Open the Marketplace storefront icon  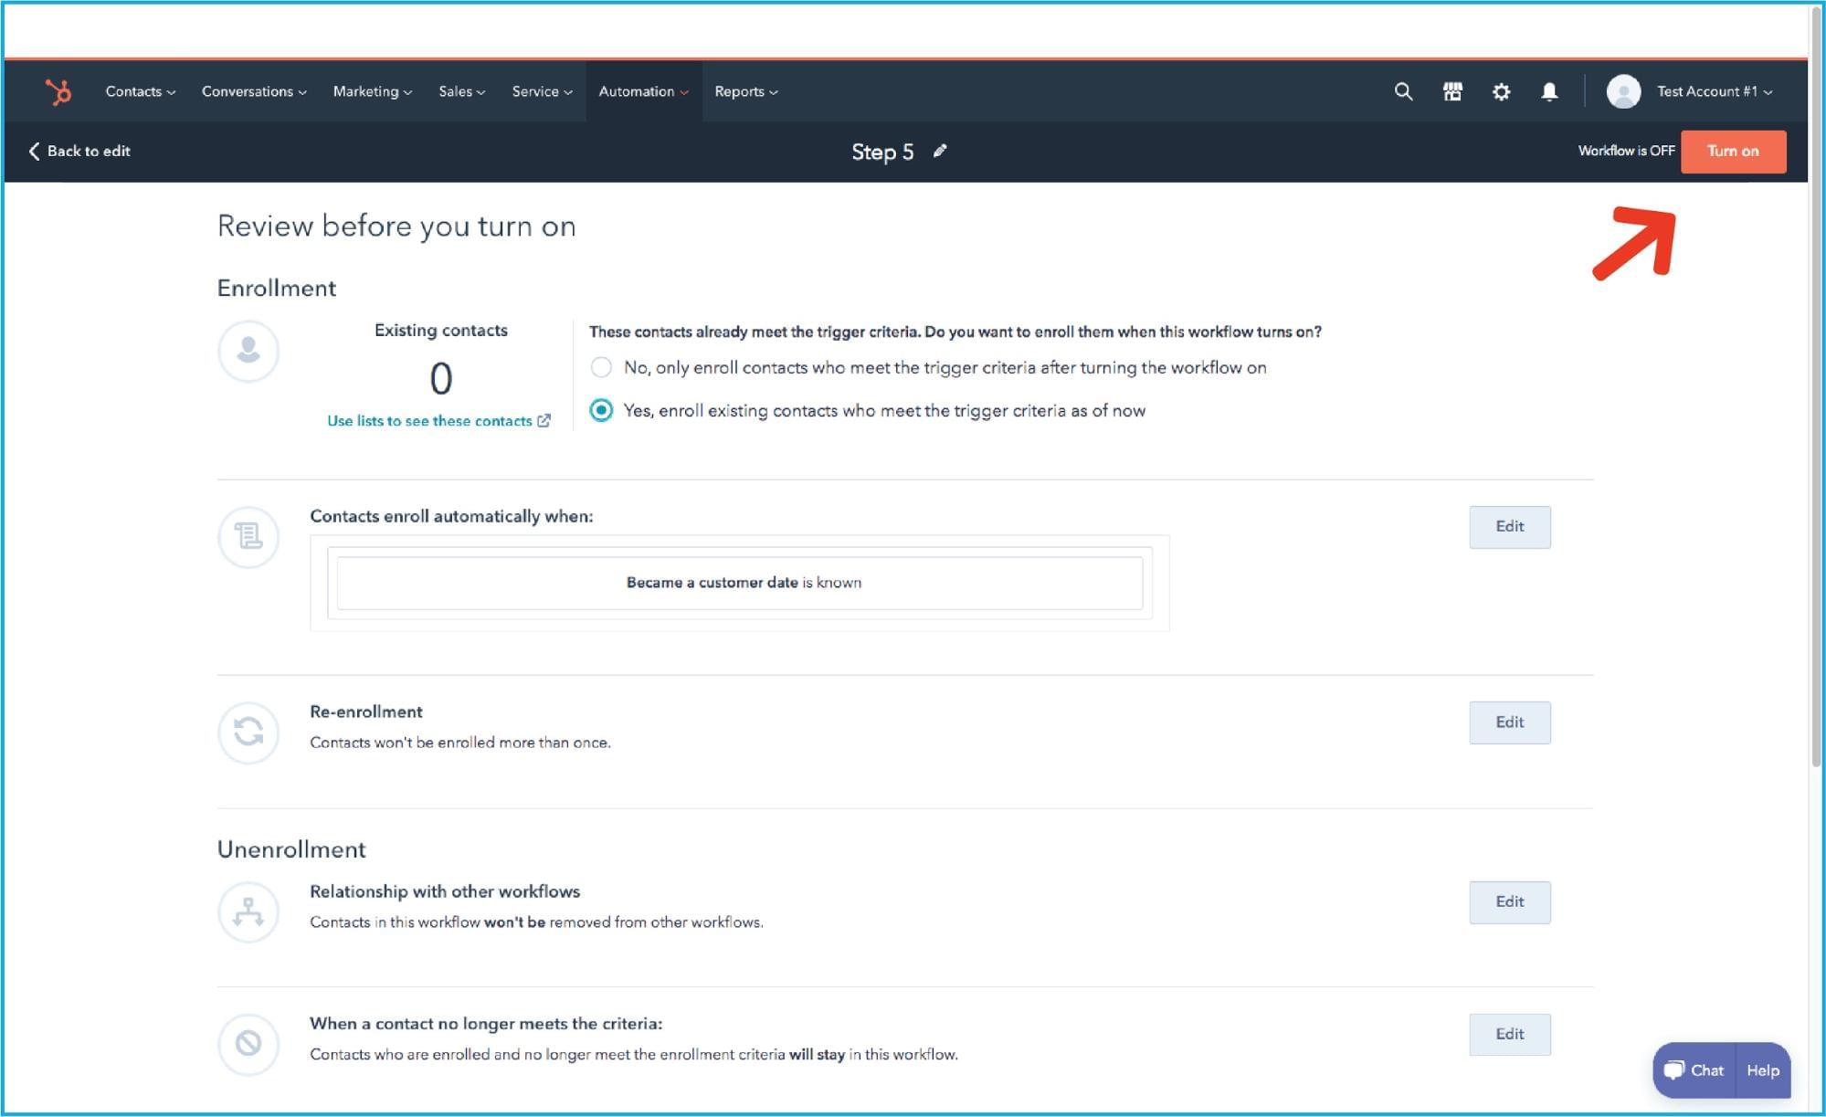pos(1452,91)
